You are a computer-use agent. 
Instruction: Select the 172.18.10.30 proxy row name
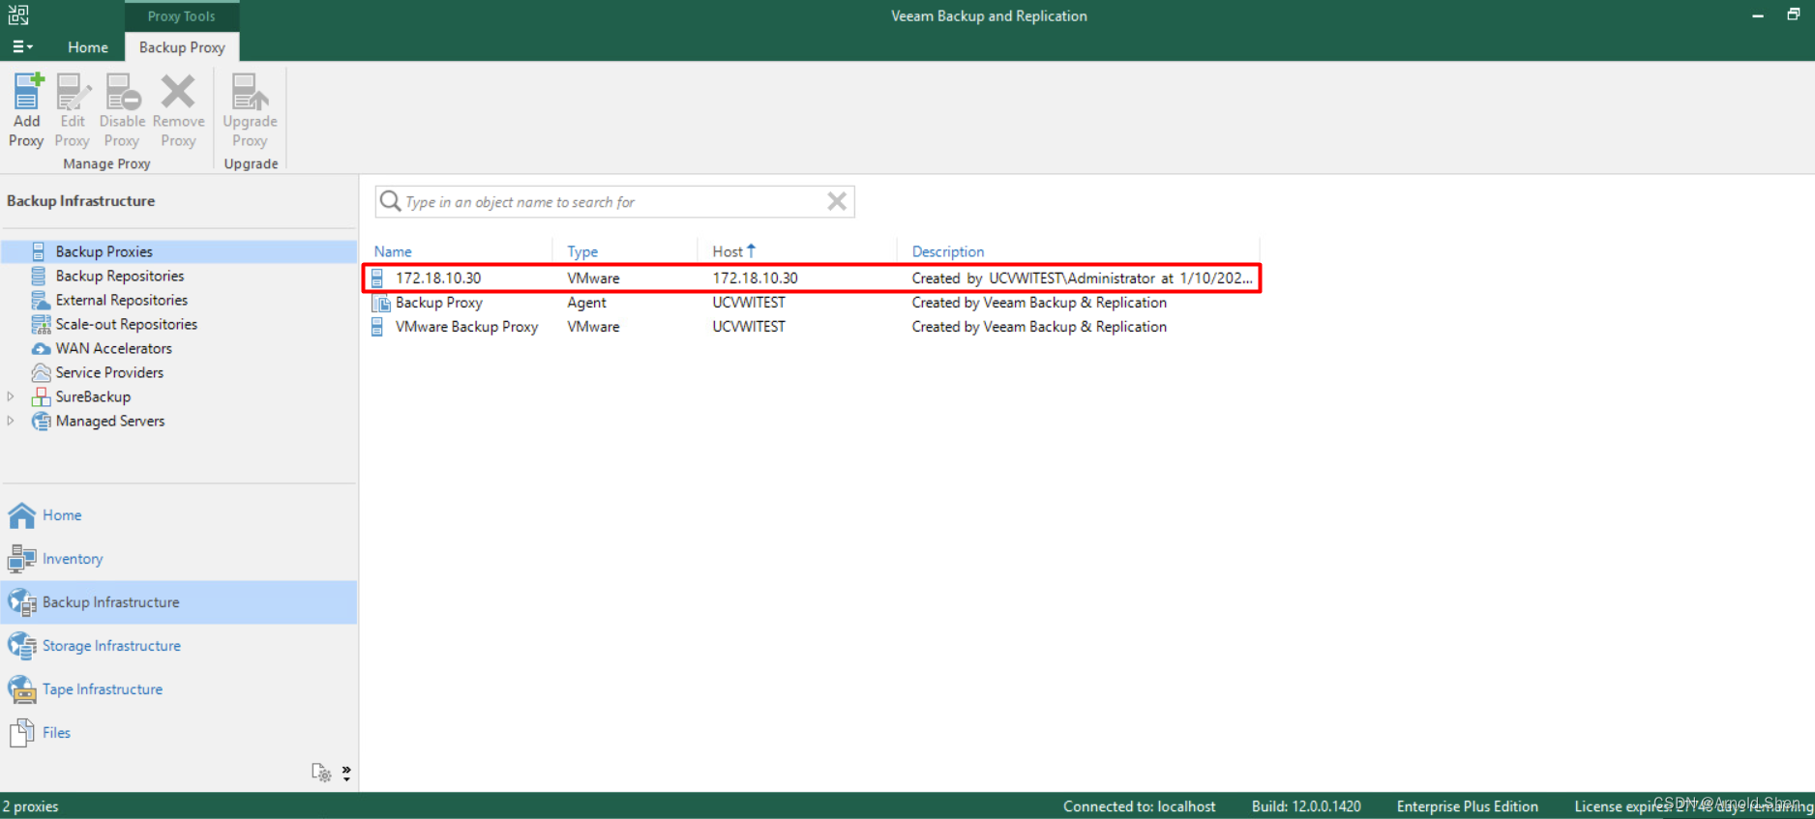coord(438,278)
